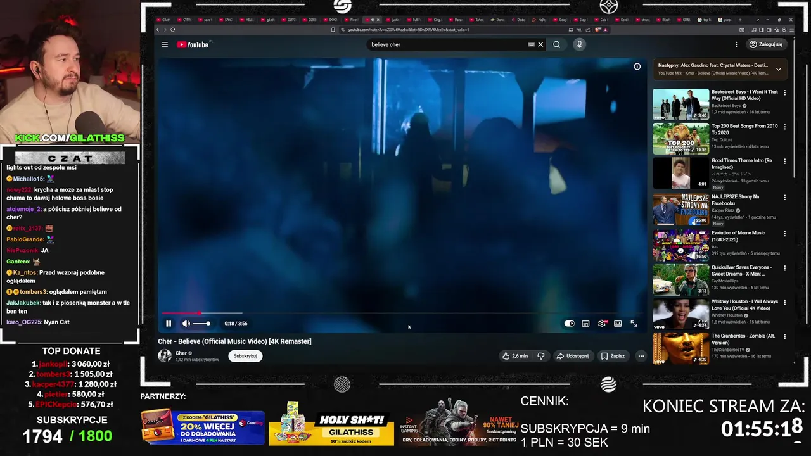Open options menu for Good Times Theme
The image size is (811, 456).
(x=785, y=161)
